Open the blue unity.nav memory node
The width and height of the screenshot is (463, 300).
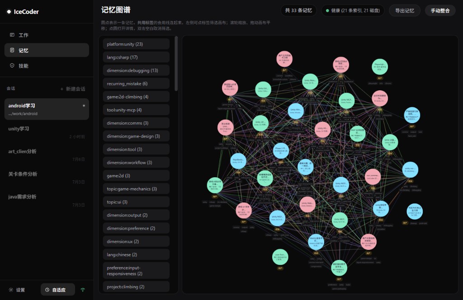point(410,170)
